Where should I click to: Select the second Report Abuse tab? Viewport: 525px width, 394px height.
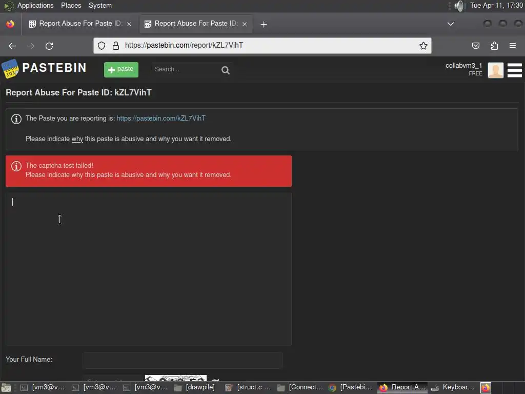pos(195,24)
